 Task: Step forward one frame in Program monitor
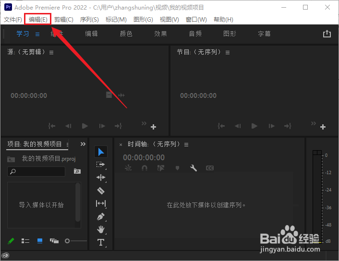[272, 126]
